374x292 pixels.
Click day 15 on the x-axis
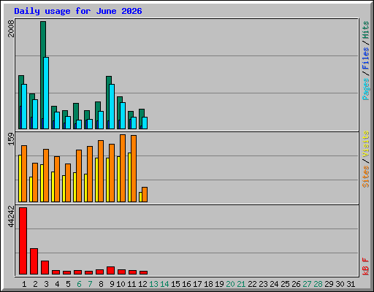(x=175, y=284)
